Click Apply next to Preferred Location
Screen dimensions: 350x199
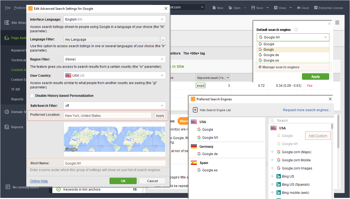pos(160,115)
